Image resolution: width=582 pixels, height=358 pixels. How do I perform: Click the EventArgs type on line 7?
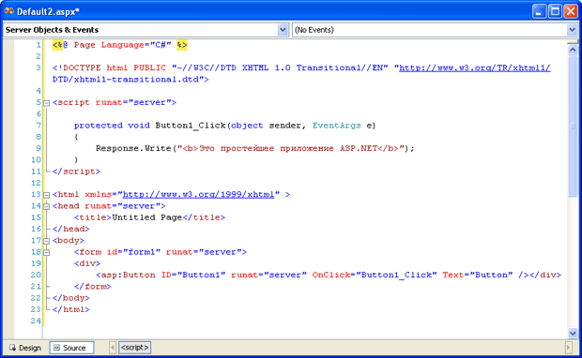336,126
